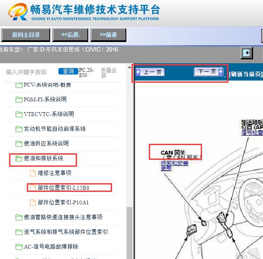This screenshot has height=259, width=263.
Task: Expand the VTECVTC-系统说明 folder
Action: tap(48, 114)
